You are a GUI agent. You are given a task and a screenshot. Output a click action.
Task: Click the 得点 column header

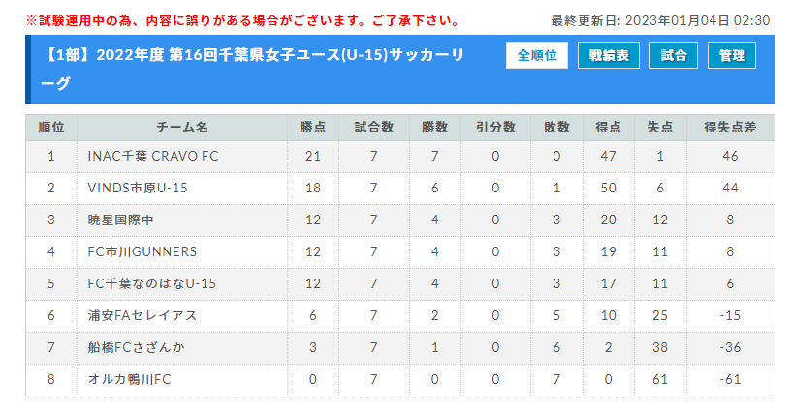(609, 128)
